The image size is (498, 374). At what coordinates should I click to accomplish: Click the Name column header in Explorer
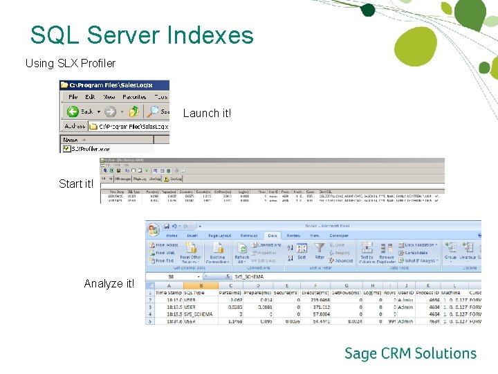107,140
